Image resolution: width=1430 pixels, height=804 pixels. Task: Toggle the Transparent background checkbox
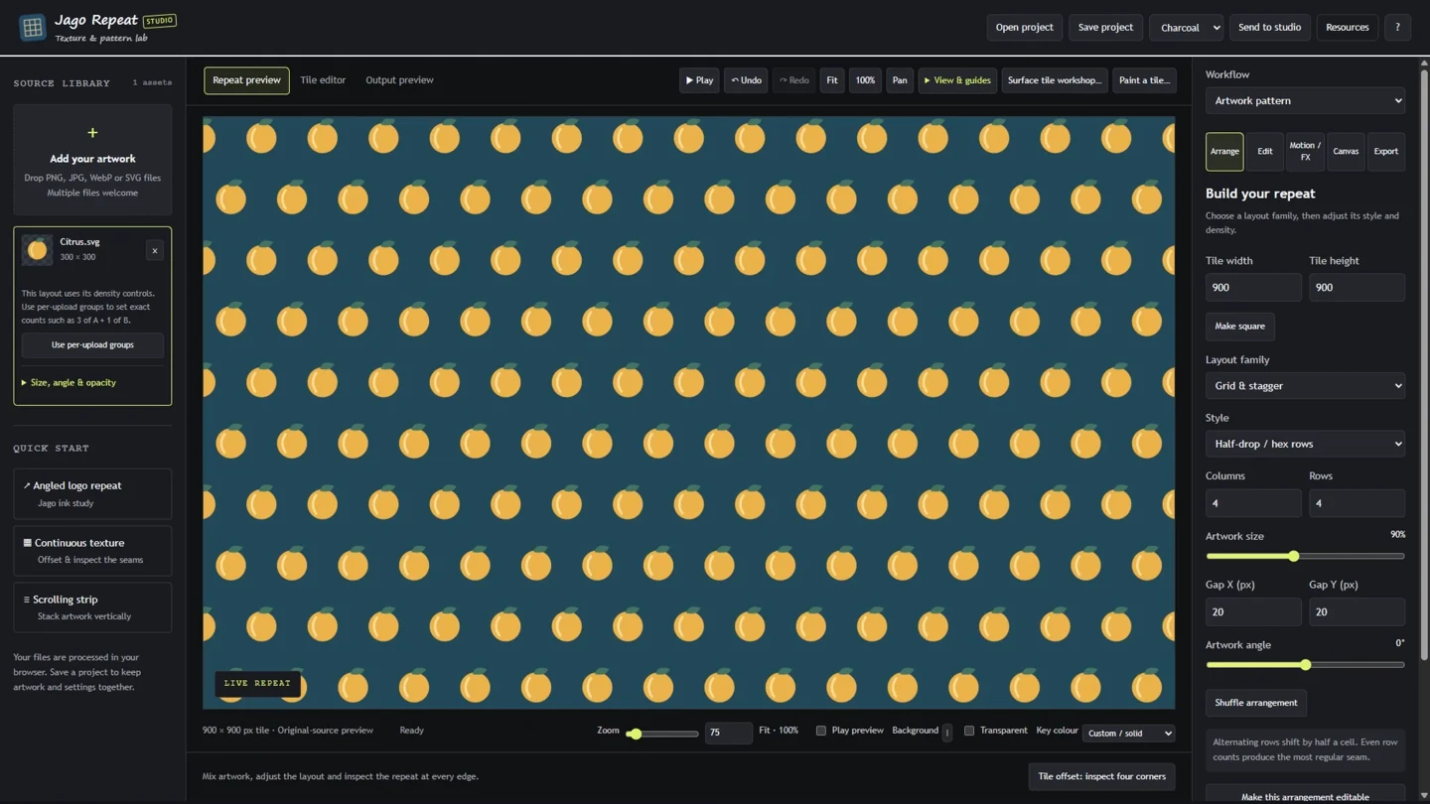tap(969, 731)
